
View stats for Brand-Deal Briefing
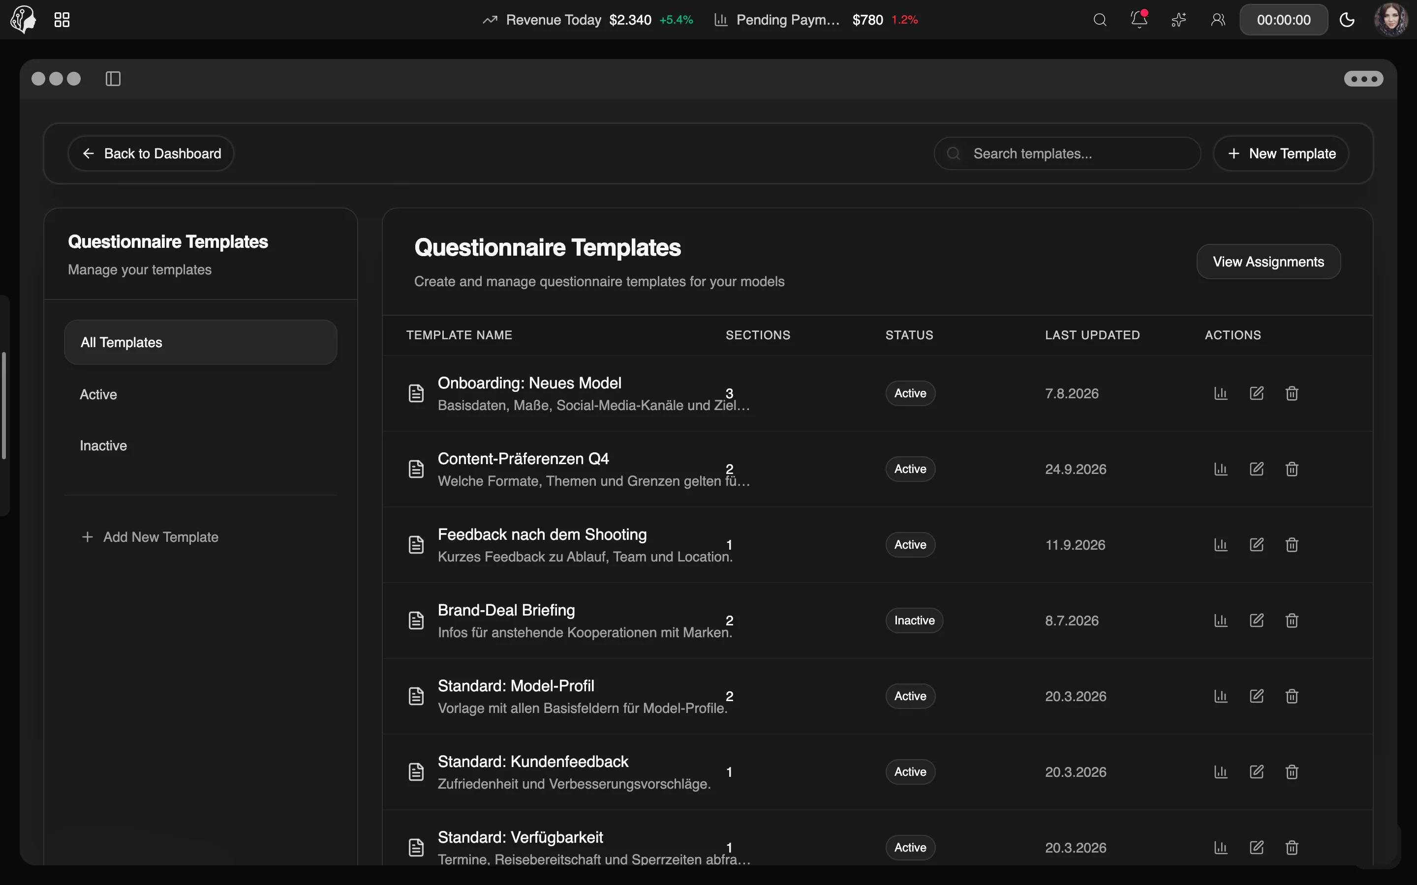coord(1221,620)
